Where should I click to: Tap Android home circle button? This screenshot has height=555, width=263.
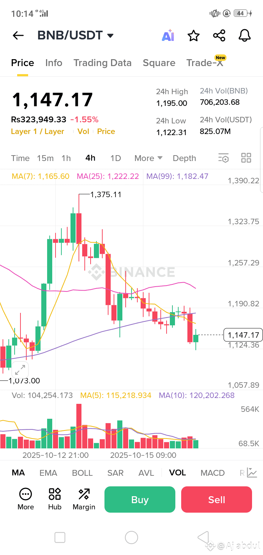pos(131,537)
